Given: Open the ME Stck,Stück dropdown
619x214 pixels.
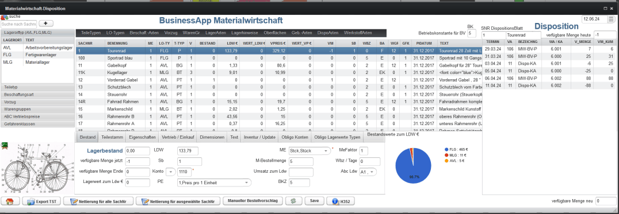Looking at the screenshot, I should tap(309, 151).
